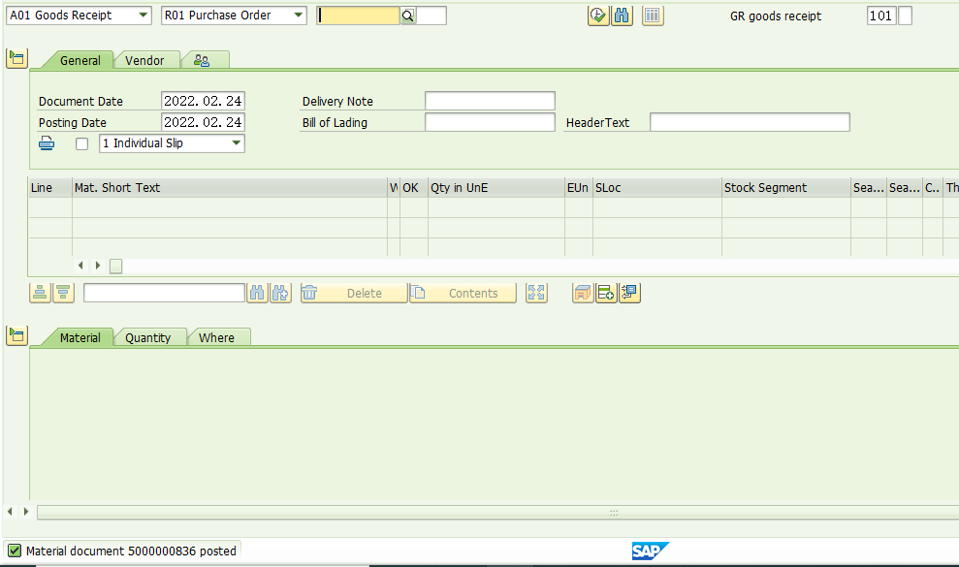This screenshot has width=959, height=567.
Task: Click the OK column header
Action: point(414,188)
